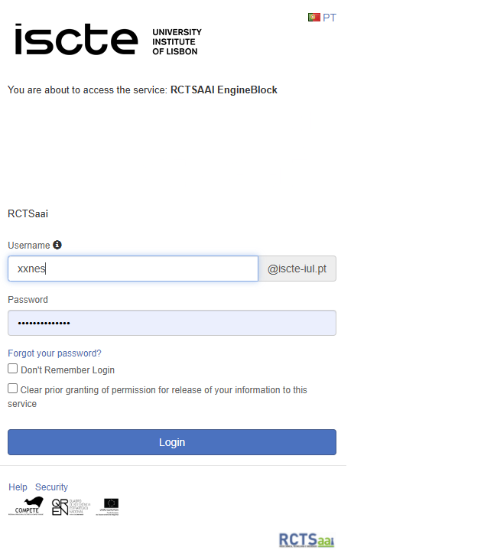Focus the Username input field
Image resolution: width=484 pixels, height=560 pixels.
click(133, 269)
